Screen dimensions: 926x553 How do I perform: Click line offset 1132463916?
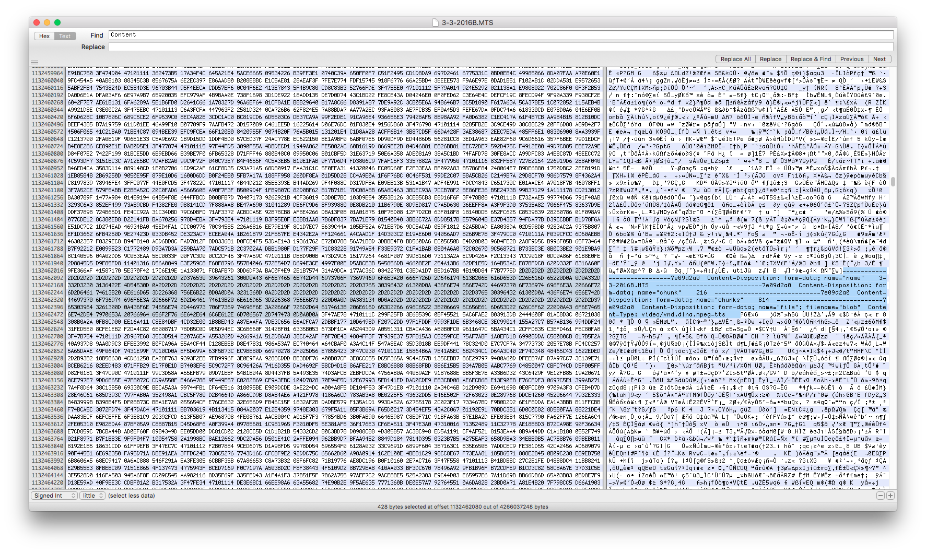(48, 453)
